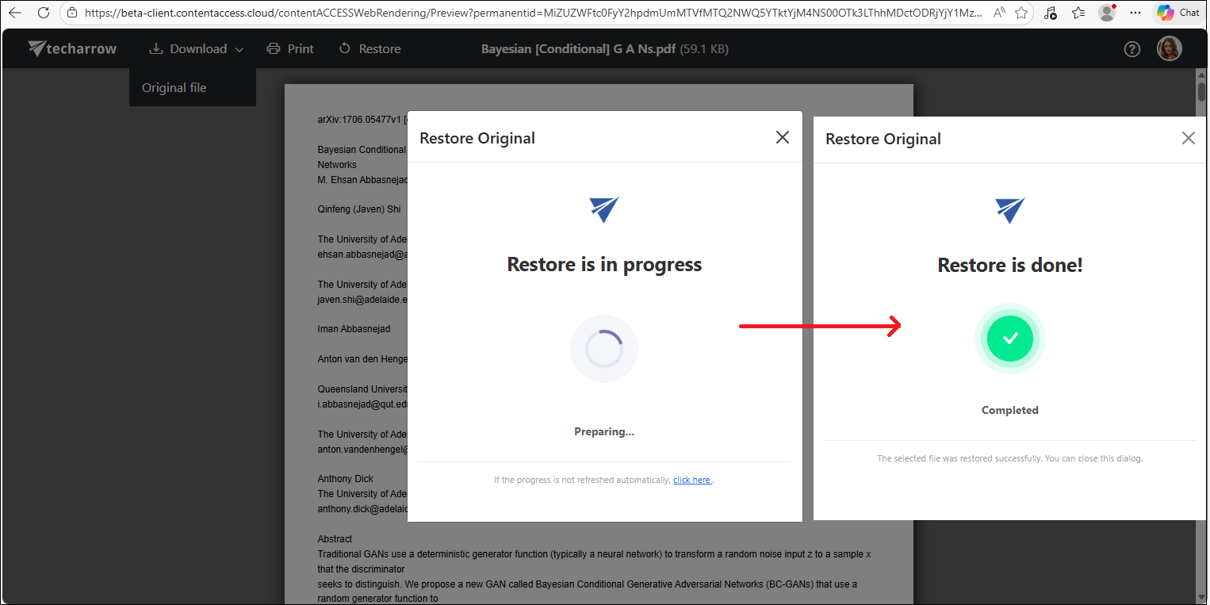Click the PDF file name in header
The image size is (1210, 605).
point(580,48)
